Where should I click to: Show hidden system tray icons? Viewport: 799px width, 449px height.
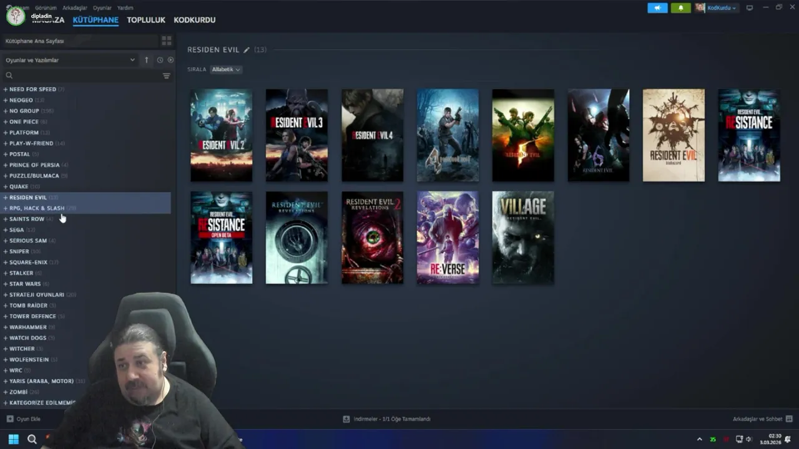[699, 440]
